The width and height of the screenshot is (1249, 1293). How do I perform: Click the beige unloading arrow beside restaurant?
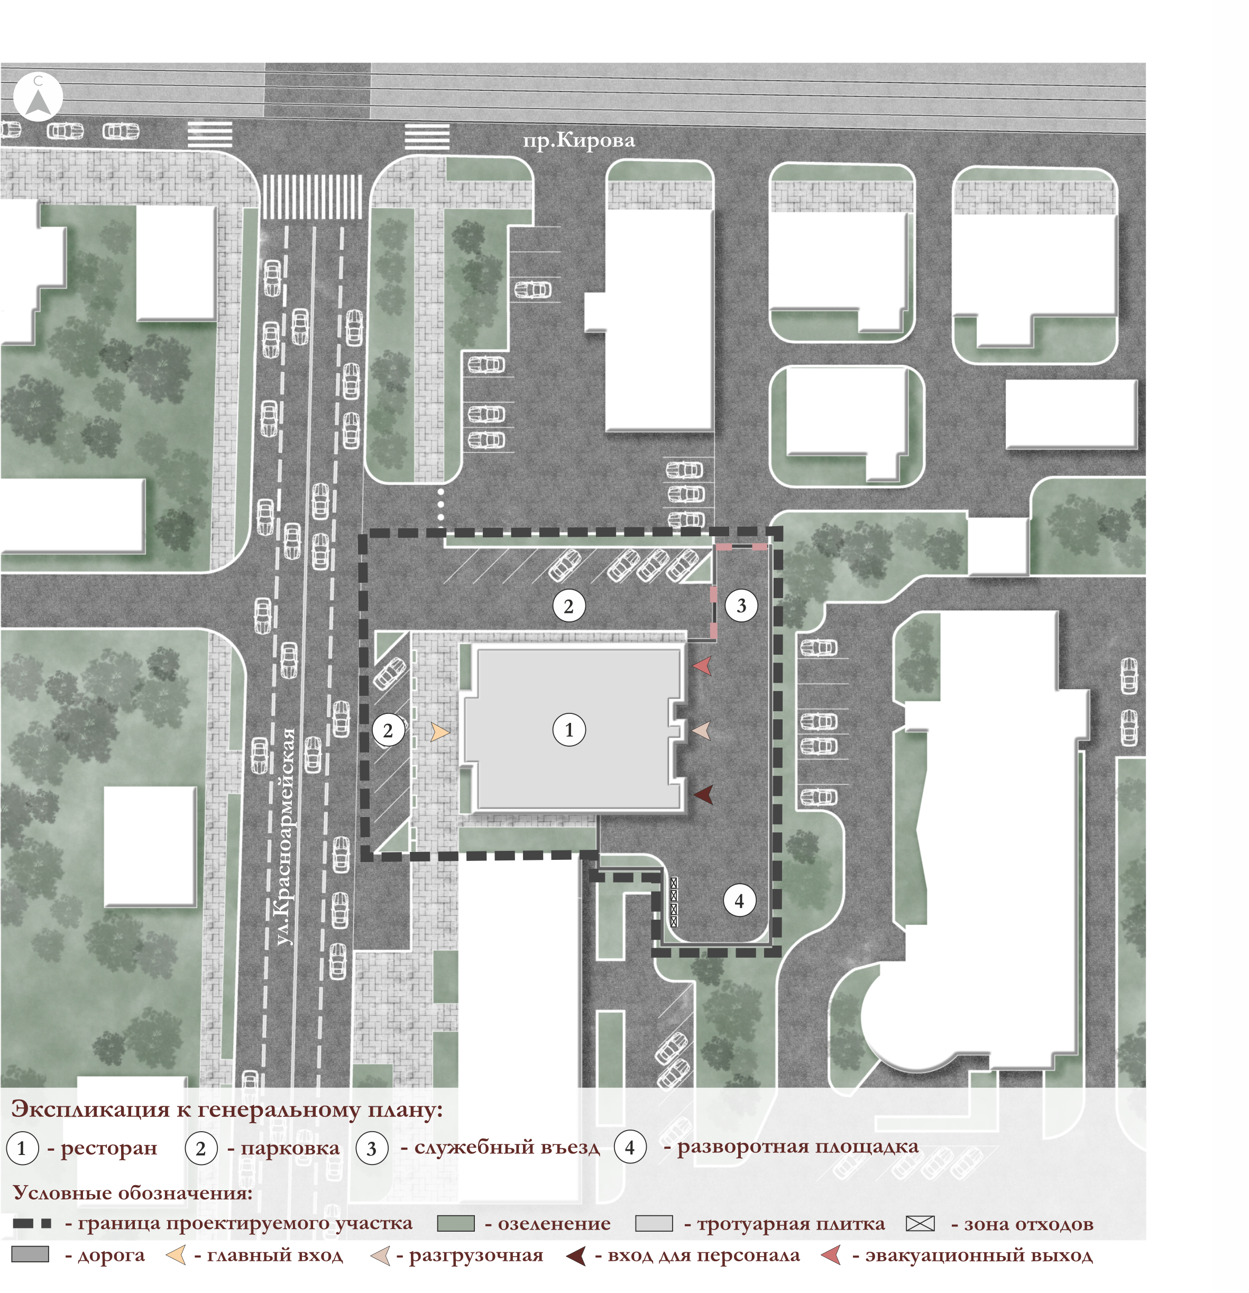point(701,730)
